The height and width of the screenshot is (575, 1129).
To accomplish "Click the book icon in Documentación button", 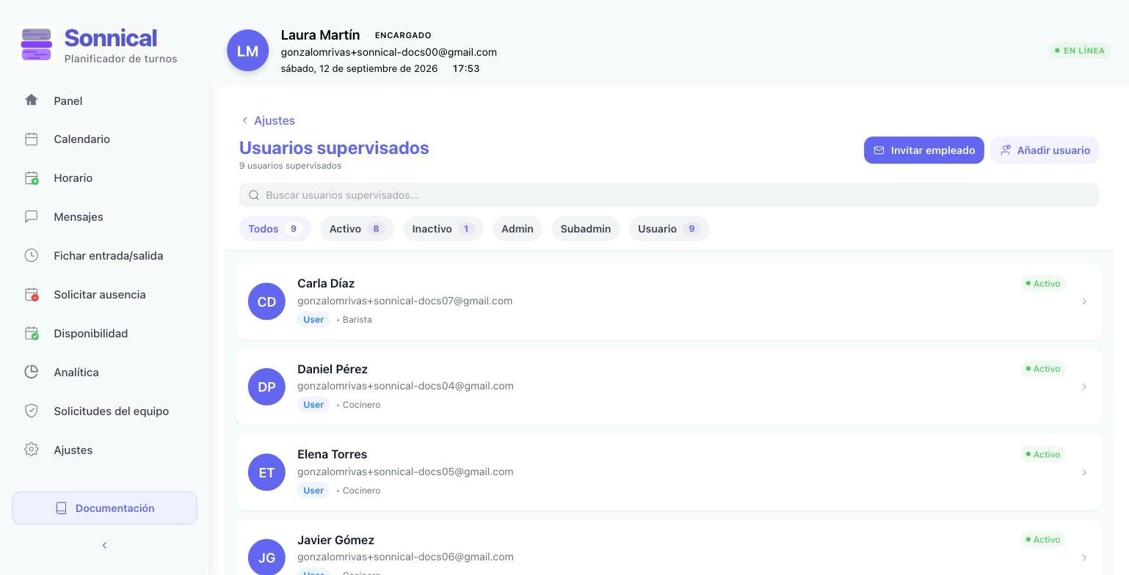I will coord(61,508).
